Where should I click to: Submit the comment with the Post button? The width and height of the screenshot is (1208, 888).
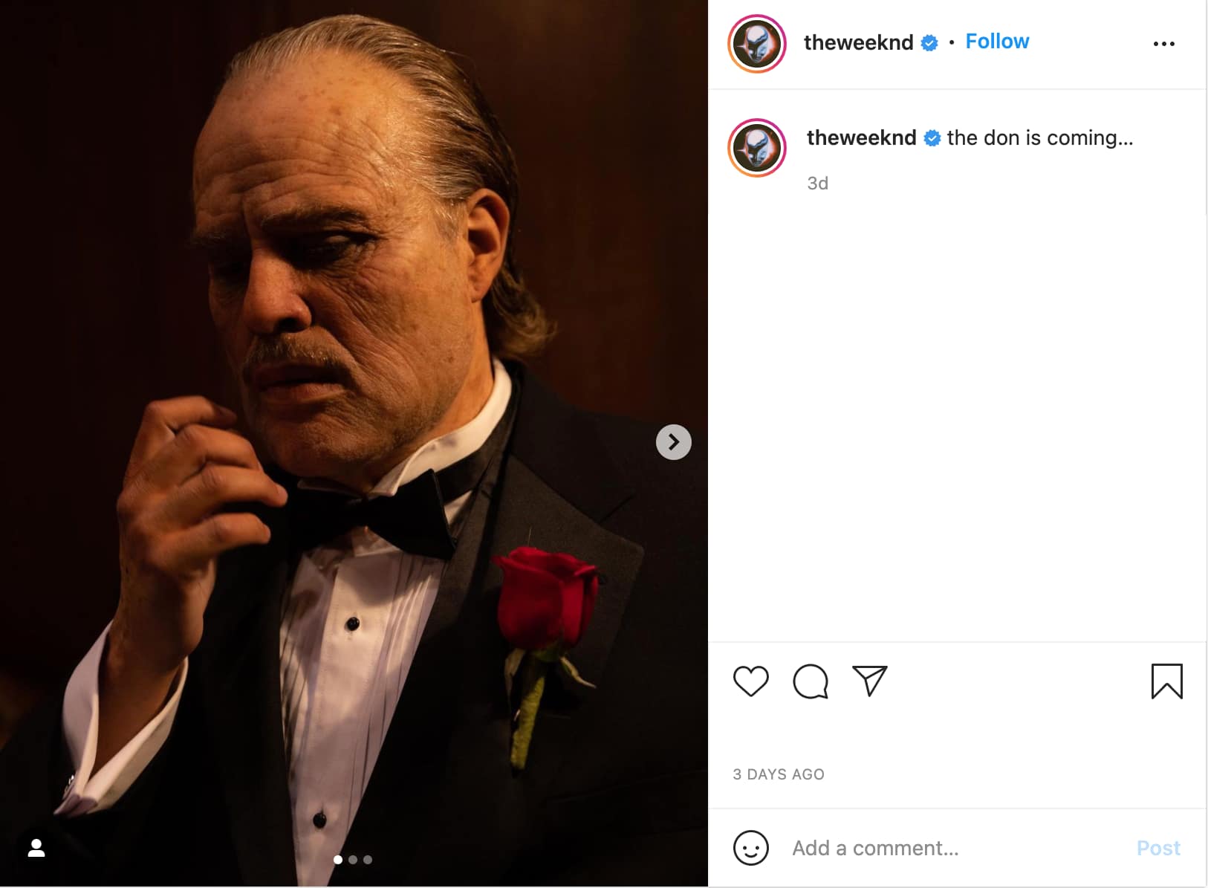click(1157, 848)
